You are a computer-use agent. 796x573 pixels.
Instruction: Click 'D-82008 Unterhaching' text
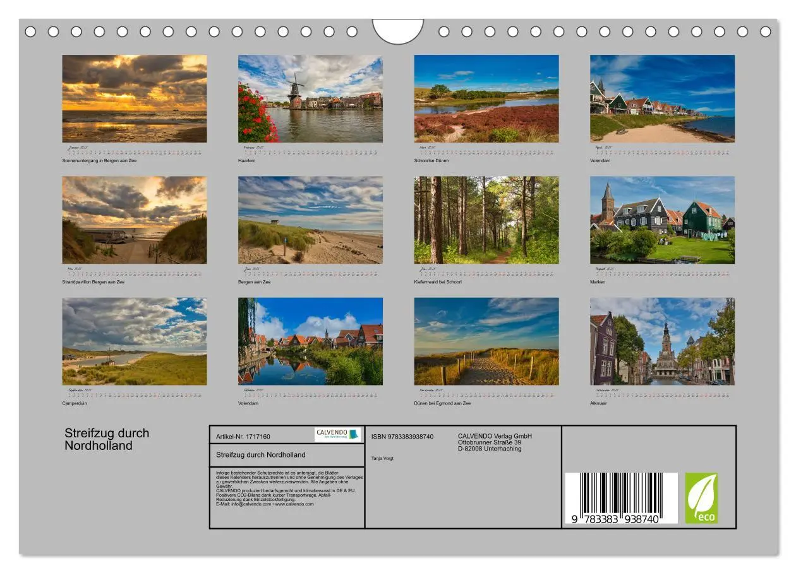490,449
